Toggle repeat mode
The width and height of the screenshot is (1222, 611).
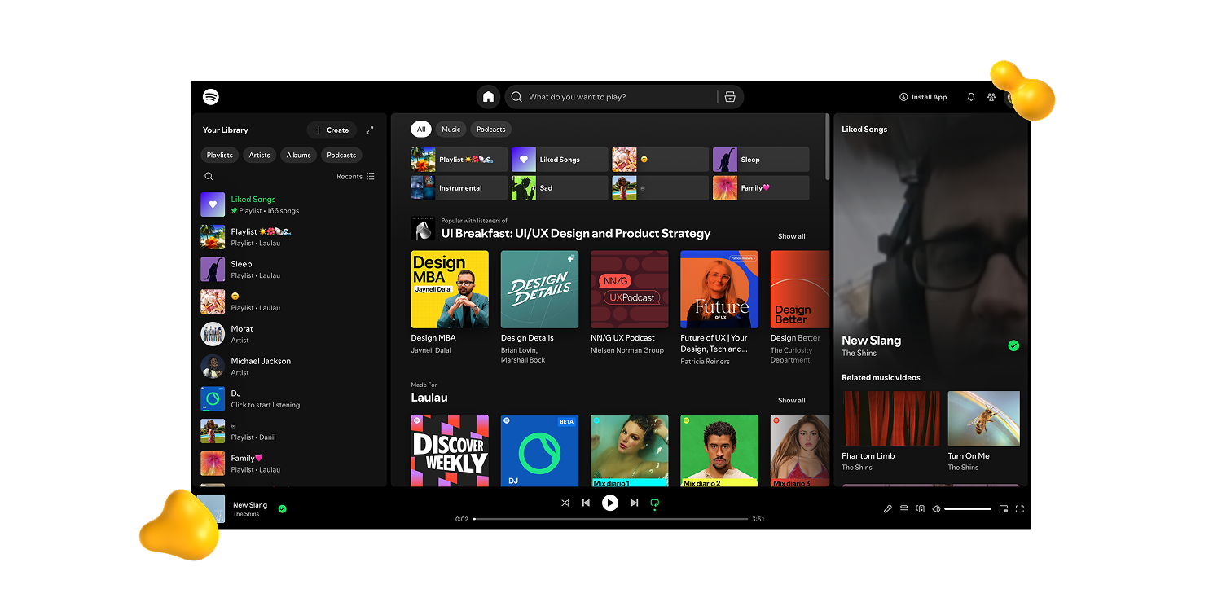[x=654, y=503]
